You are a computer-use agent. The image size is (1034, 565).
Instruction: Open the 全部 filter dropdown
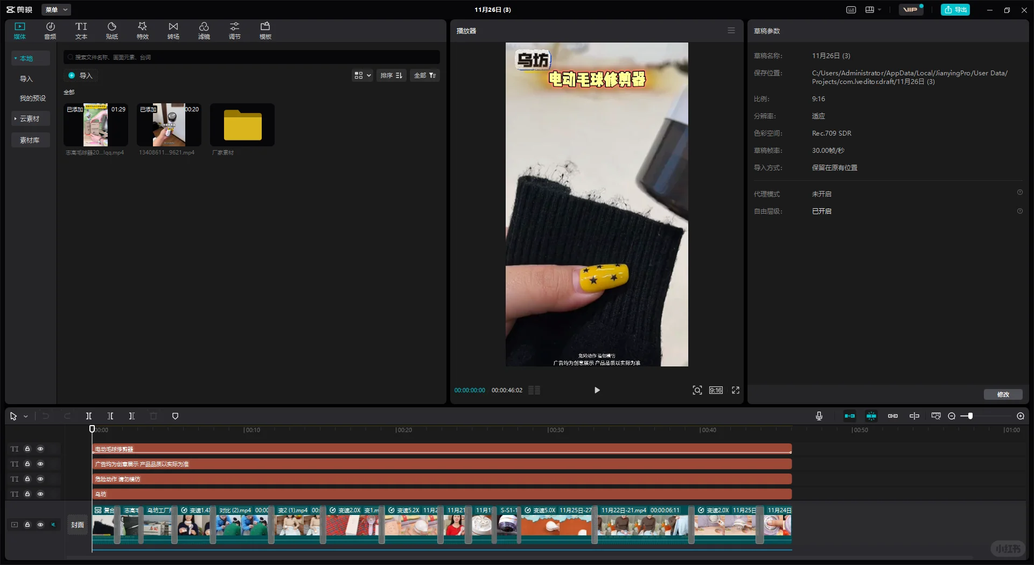pos(425,75)
